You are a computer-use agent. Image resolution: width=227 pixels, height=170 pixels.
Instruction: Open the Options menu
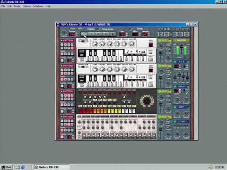click(26, 6)
